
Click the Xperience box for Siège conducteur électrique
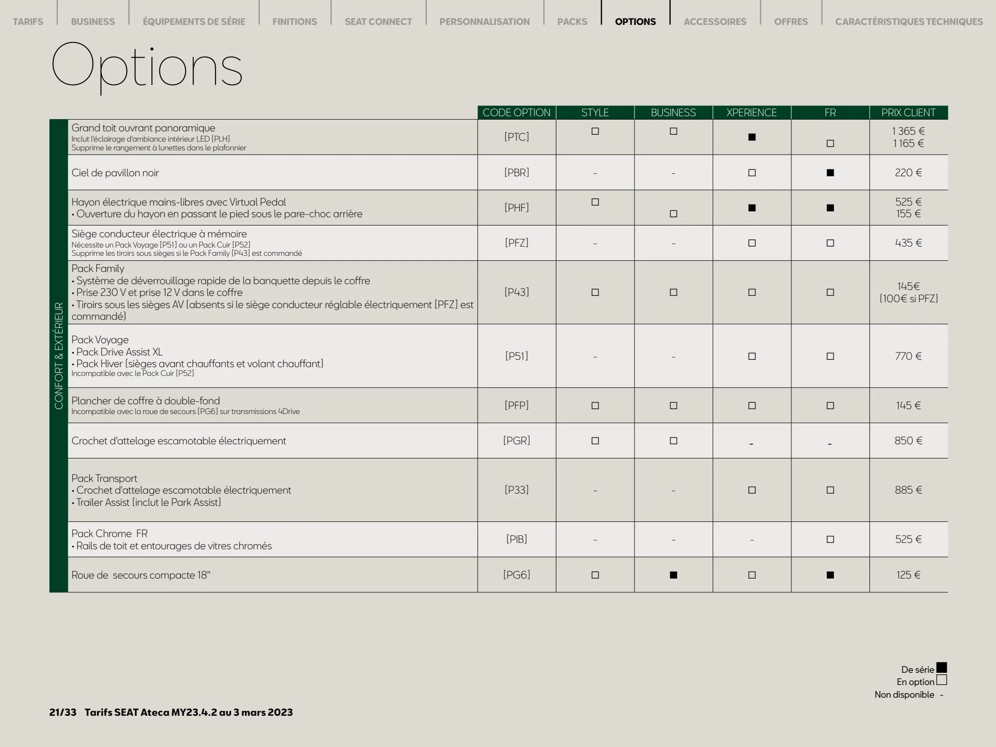[752, 243]
